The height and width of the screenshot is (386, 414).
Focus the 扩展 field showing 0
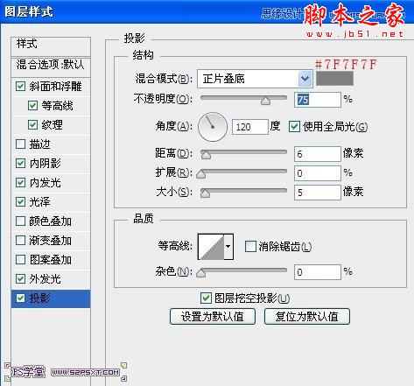318,173
